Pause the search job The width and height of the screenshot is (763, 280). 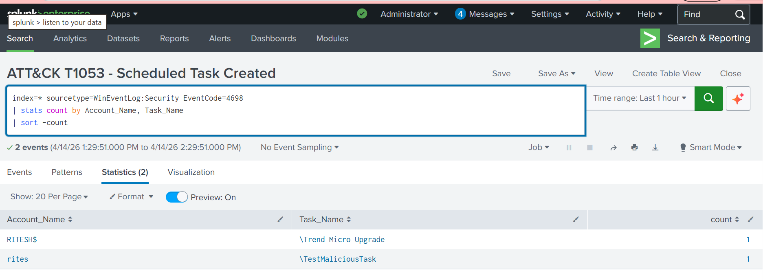569,148
